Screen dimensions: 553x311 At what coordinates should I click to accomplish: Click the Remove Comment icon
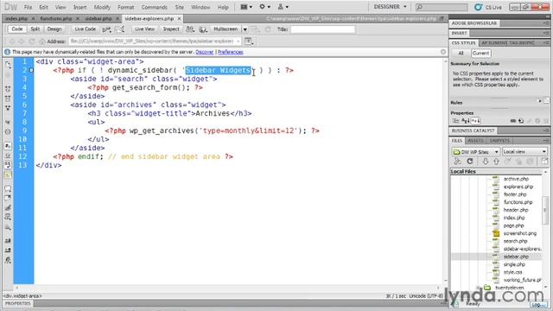pyautogui.click(x=8, y=198)
